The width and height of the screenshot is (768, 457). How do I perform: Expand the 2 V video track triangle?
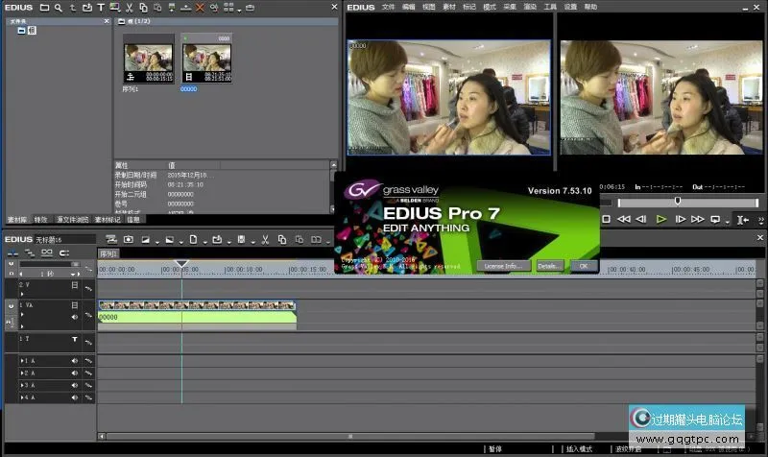(21, 293)
